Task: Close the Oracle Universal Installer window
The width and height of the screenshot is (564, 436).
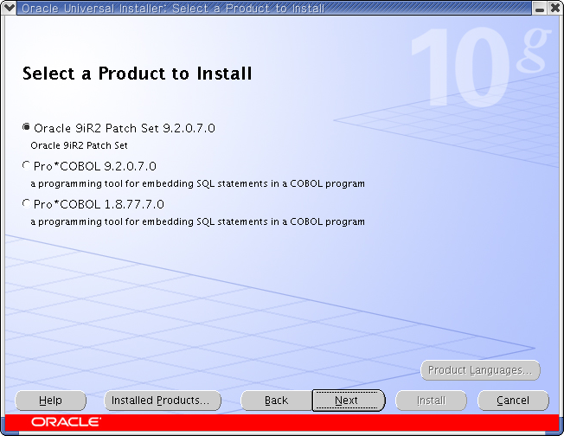Action: click(555, 8)
